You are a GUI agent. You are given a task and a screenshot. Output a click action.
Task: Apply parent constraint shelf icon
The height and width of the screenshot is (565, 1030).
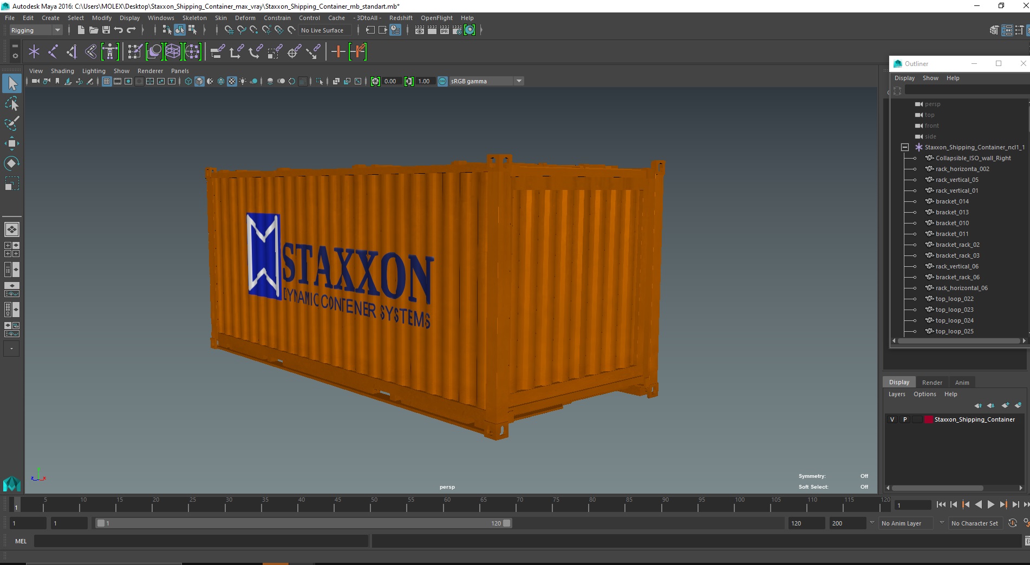tap(217, 52)
